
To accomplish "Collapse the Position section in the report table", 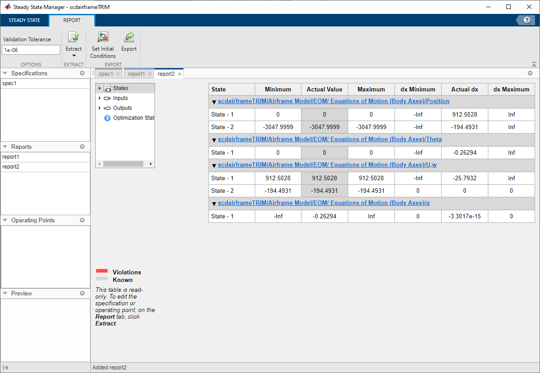I will [x=214, y=101].
